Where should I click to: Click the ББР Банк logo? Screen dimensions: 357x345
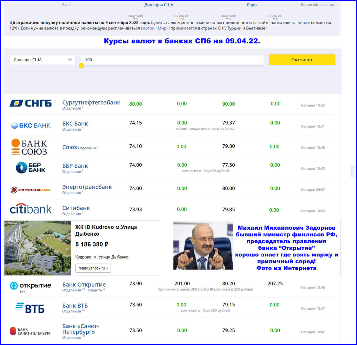31,167
